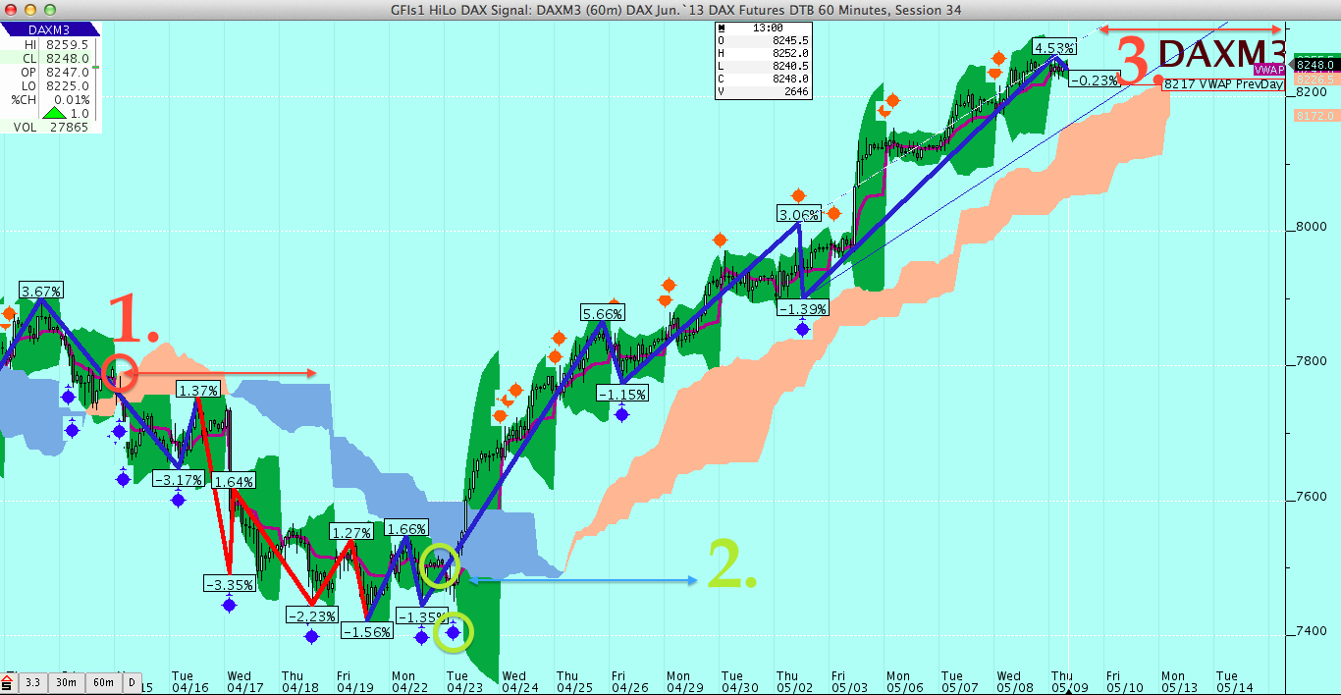Click the 3.67% swing label
The height and width of the screenshot is (695, 1341).
[41, 291]
